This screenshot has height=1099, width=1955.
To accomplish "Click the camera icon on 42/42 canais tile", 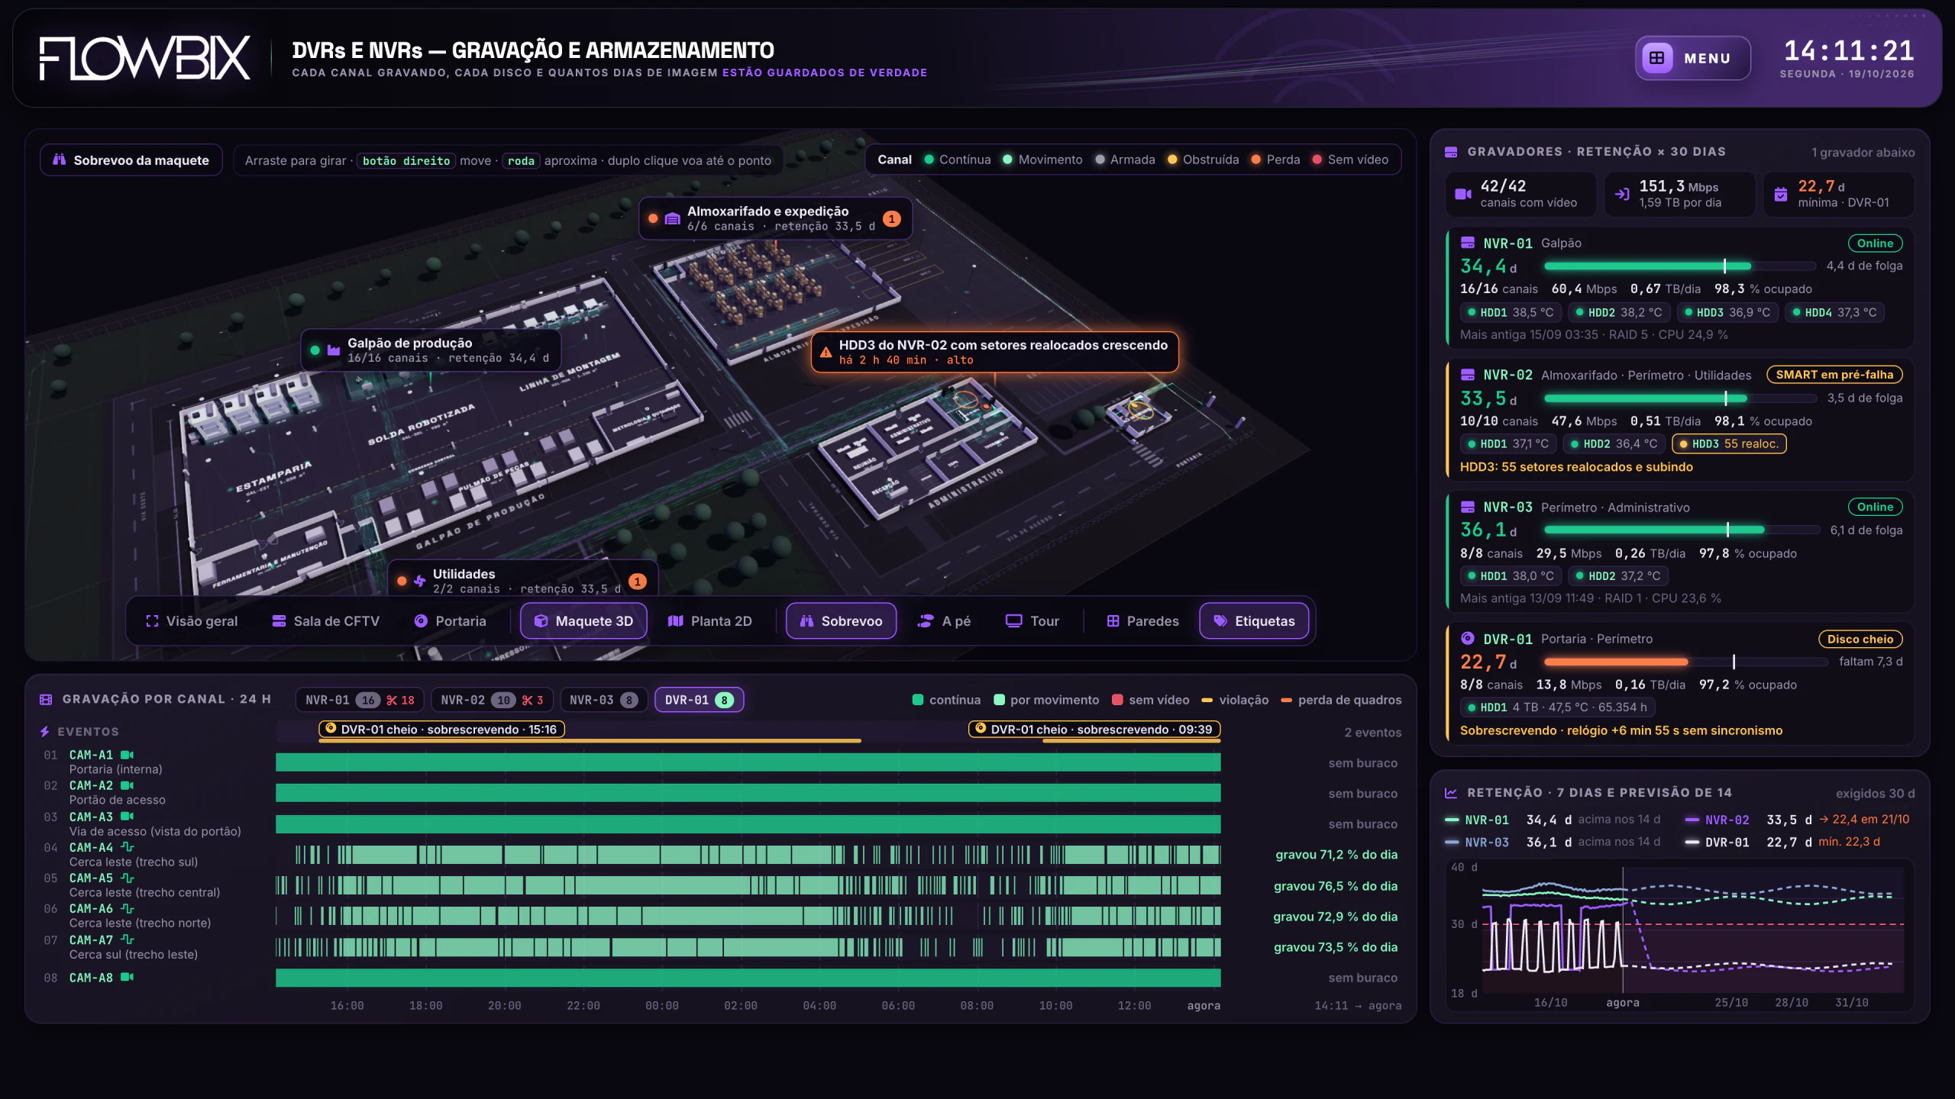I will [1463, 194].
